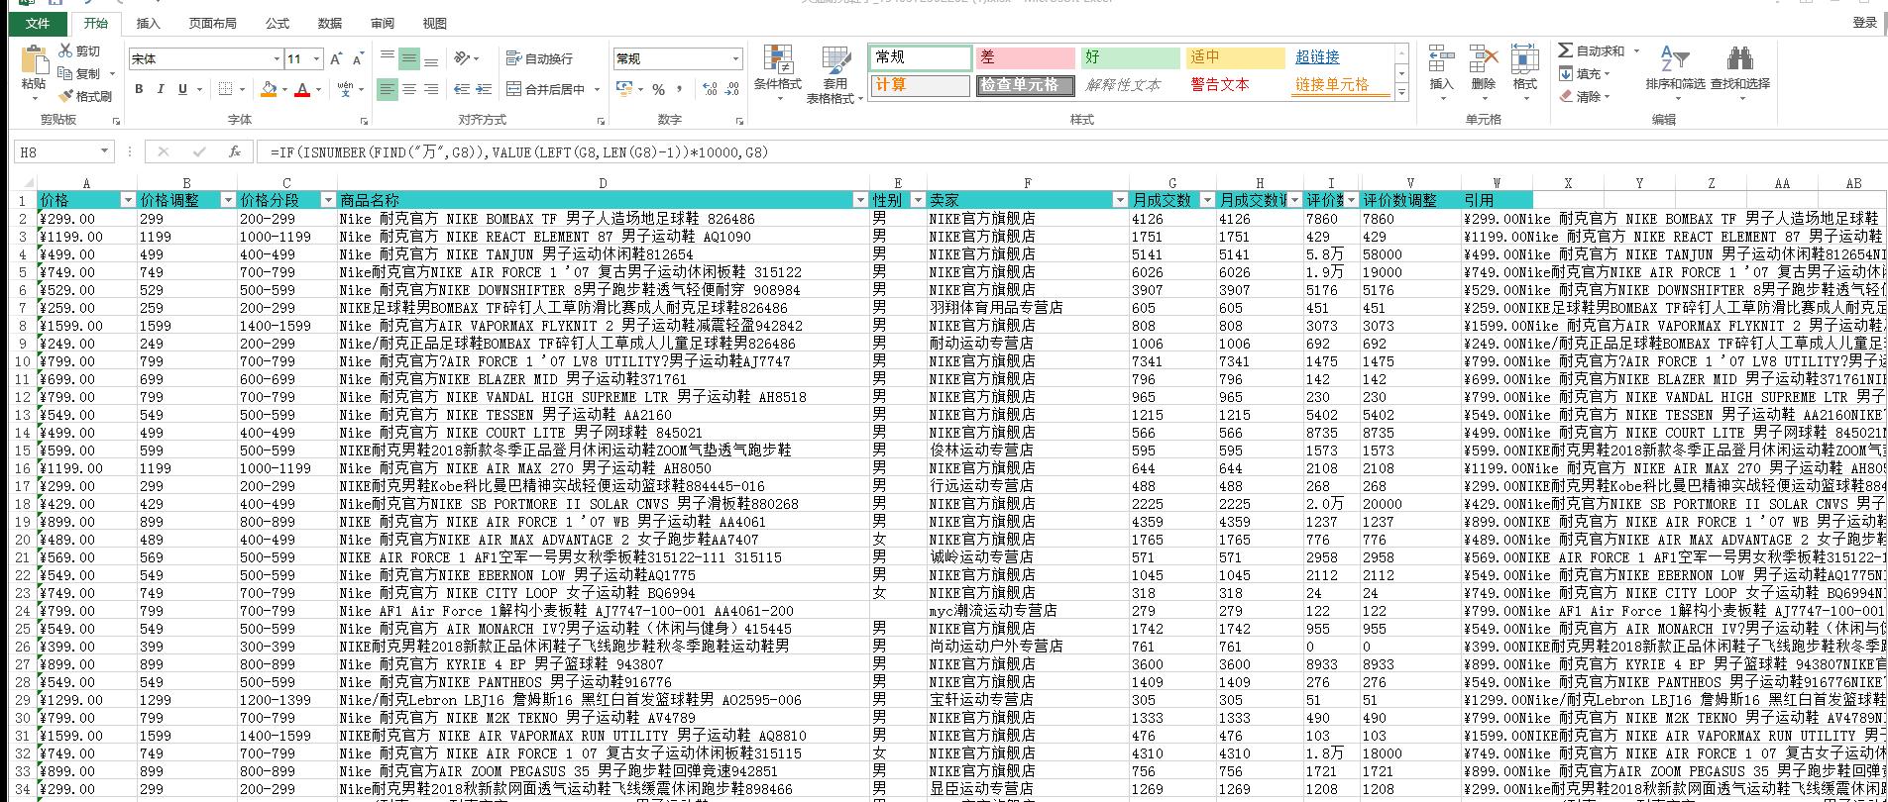Click the formula bar input field
The height and width of the screenshot is (802, 1888).
(1070, 151)
